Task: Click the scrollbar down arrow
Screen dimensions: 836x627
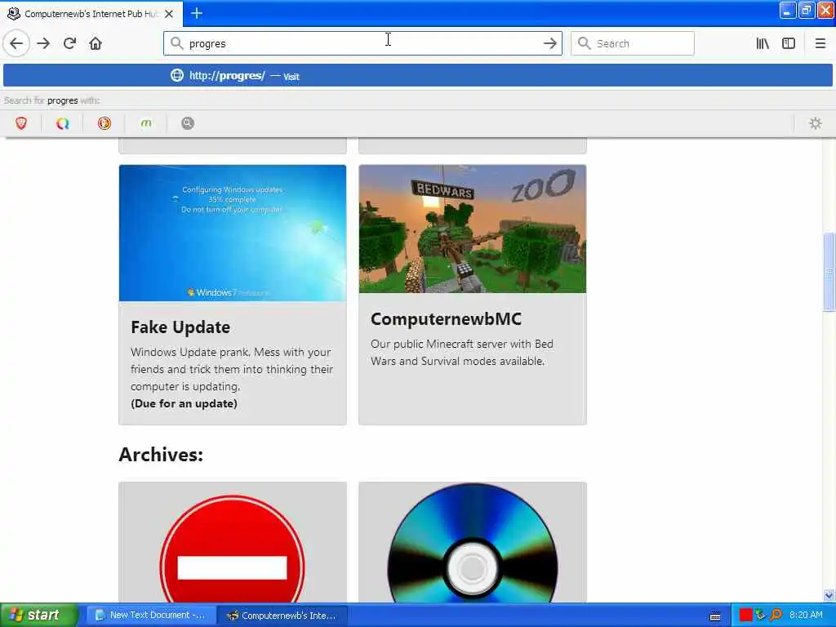Action: (829, 595)
